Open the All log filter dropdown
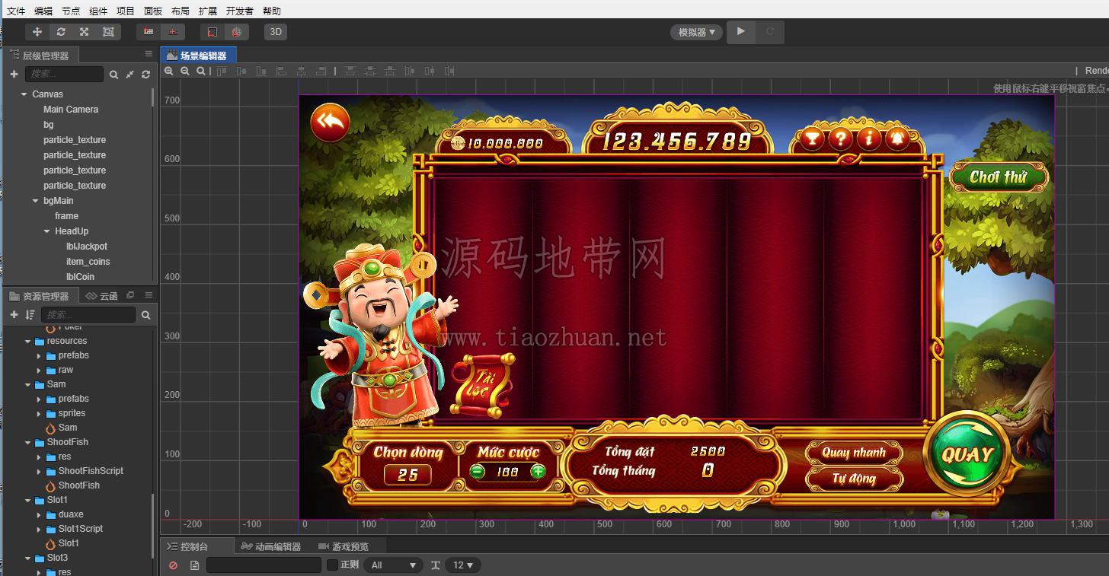Screen dimensions: 1109x576 pos(393,565)
